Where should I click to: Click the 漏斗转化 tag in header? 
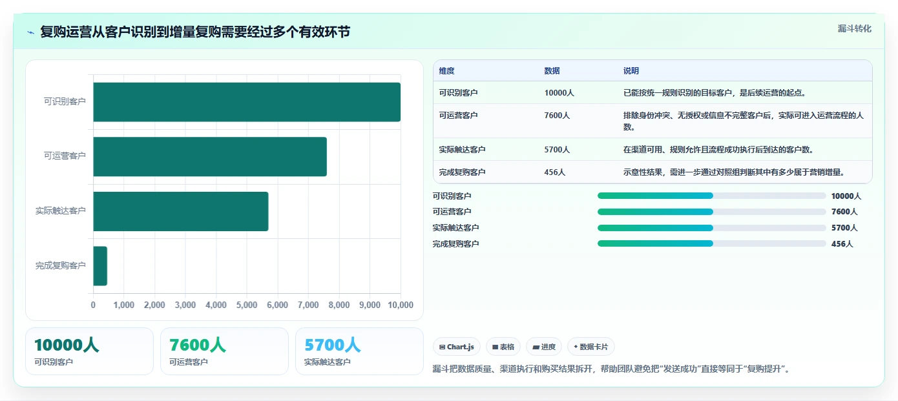tap(855, 28)
